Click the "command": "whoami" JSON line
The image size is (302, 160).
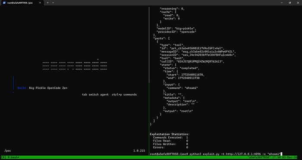tap(182, 88)
